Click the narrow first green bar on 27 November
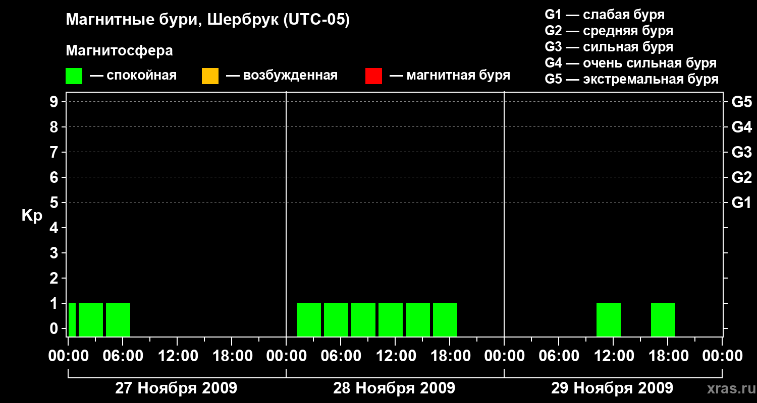757x403 pixels. pyautogui.click(x=72, y=319)
